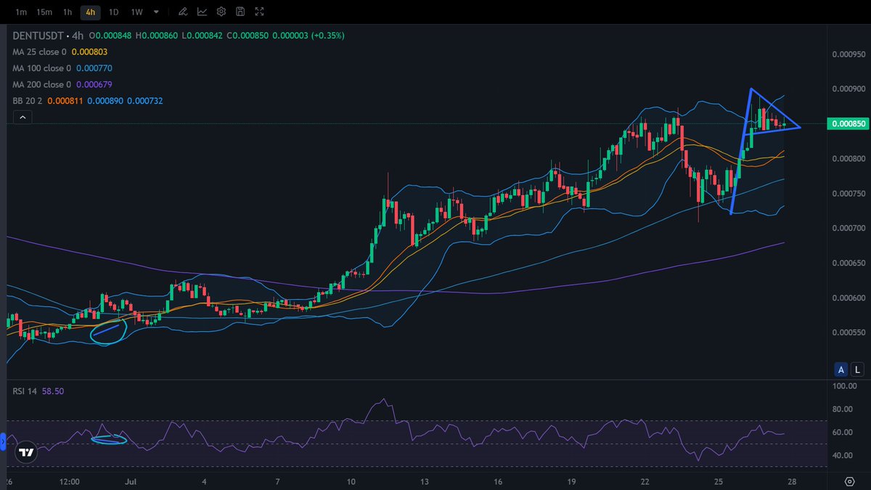Switch to the 15m timeframe
The height and width of the screenshot is (490, 871).
pos(44,12)
